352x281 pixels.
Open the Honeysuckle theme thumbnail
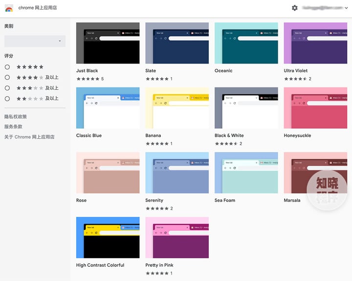coord(315,108)
